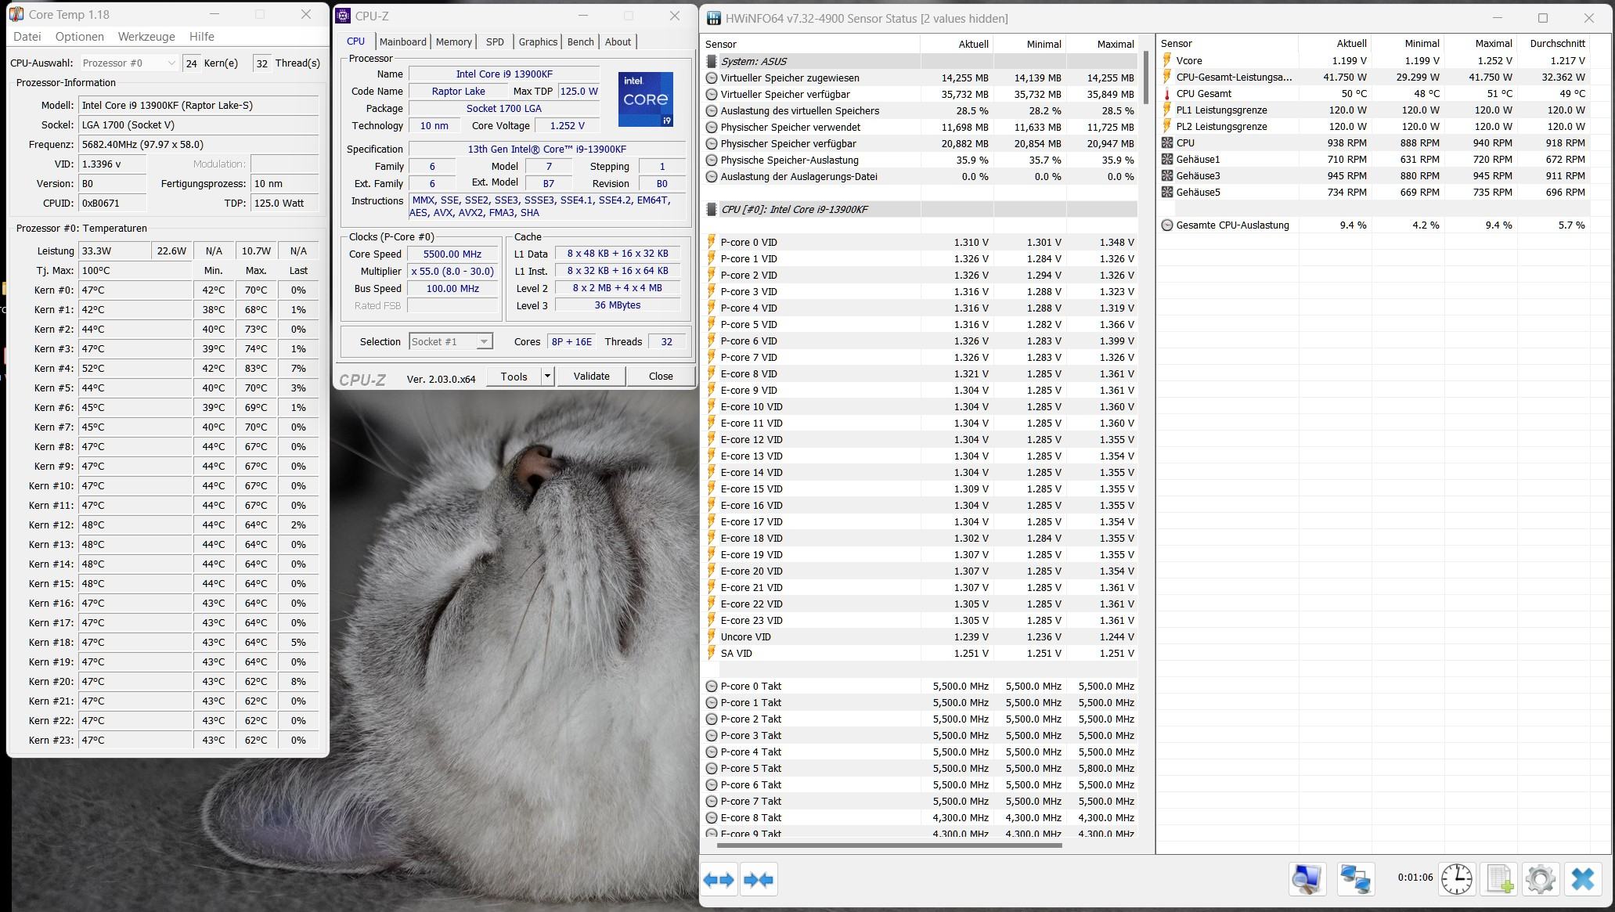Image resolution: width=1615 pixels, height=912 pixels.
Task: Open CPU-Z Tools dropdown arrow
Action: pos(547,377)
